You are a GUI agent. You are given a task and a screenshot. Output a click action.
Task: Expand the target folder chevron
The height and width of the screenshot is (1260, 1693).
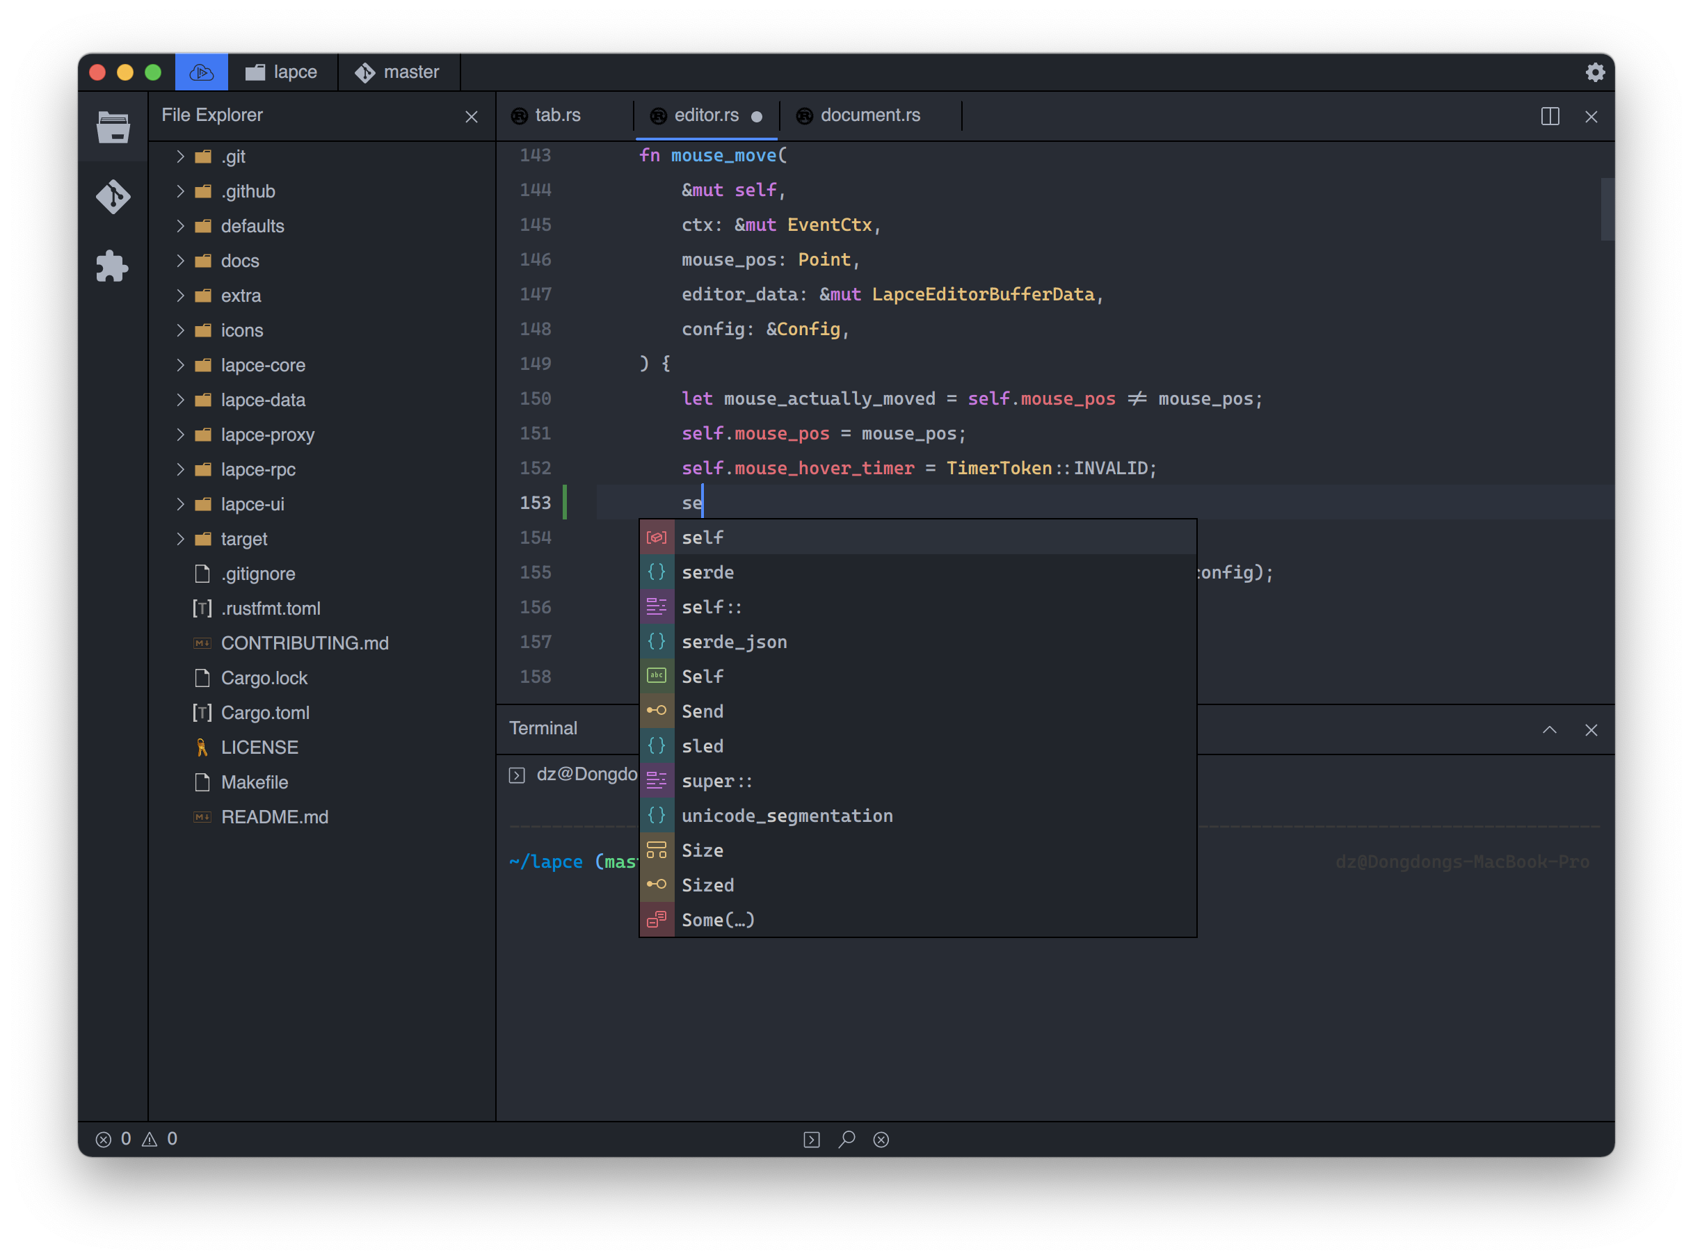pyautogui.click(x=180, y=539)
